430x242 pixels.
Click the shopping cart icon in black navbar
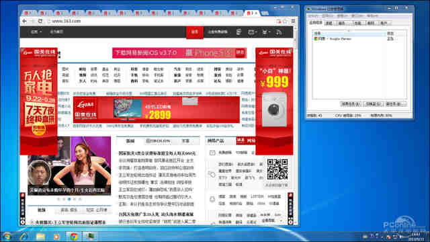[265, 32]
